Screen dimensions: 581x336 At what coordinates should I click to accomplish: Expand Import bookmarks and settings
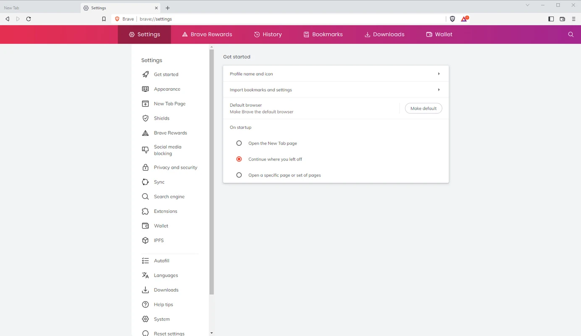[336, 90]
